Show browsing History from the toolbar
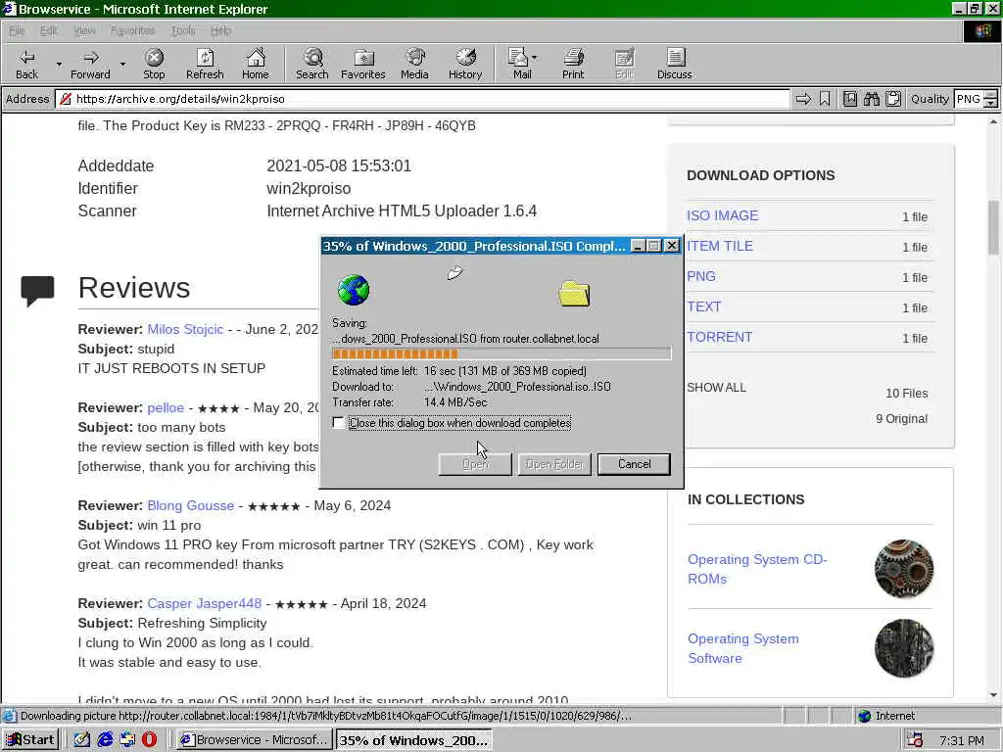The height and width of the screenshot is (752, 1003). click(x=465, y=64)
